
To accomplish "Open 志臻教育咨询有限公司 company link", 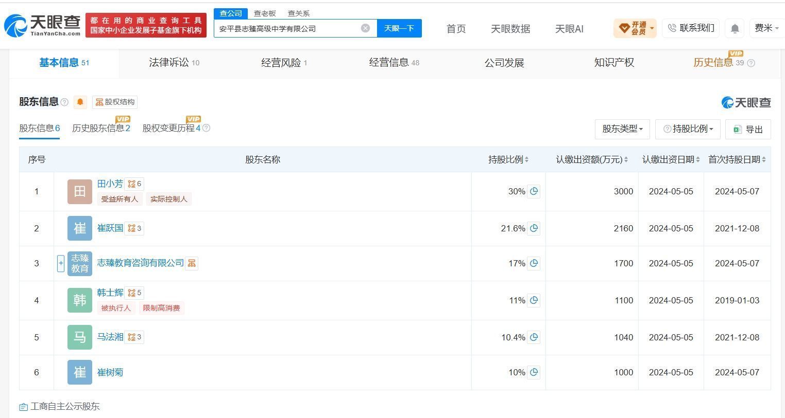I will [x=140, y=263].
